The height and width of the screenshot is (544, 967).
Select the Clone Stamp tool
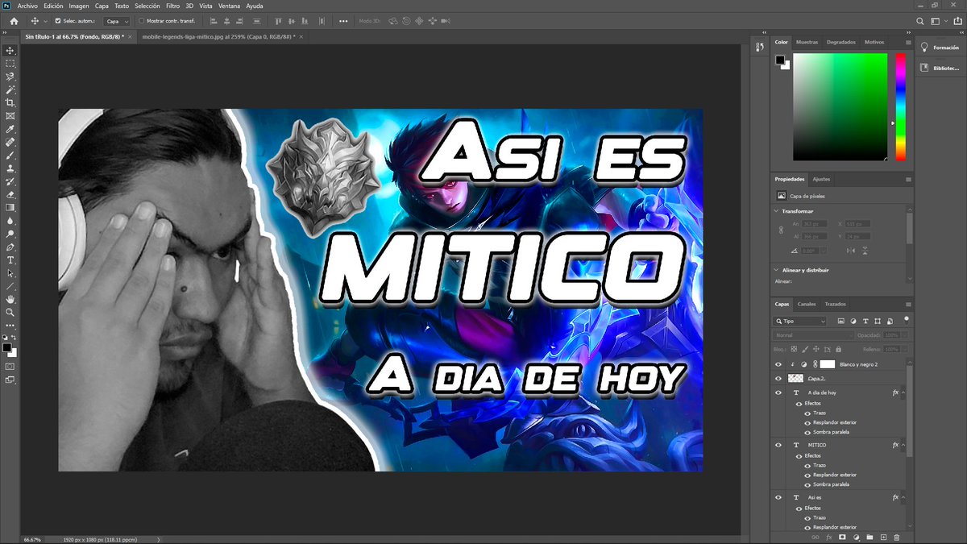click(10, 168)
